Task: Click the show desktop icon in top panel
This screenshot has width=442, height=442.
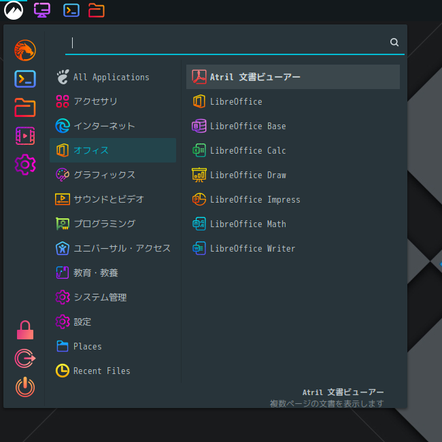Action: point(42,10)
